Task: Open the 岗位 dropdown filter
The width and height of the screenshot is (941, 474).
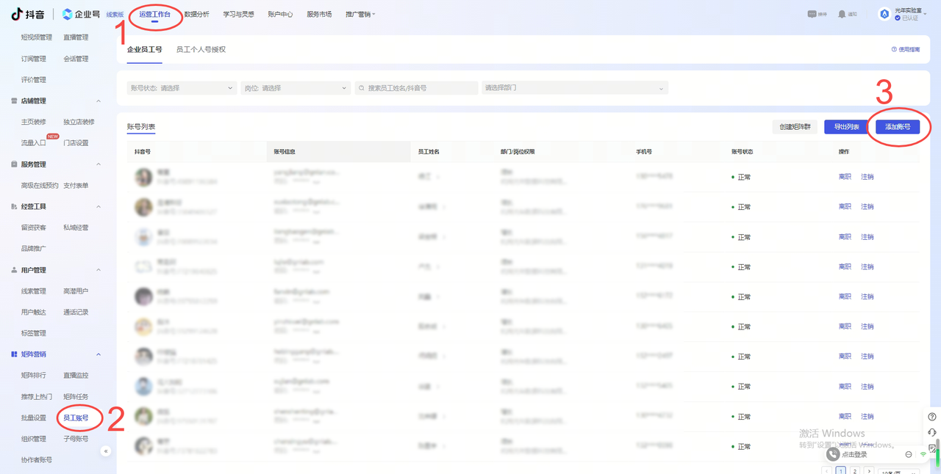Action: point(296,88)
